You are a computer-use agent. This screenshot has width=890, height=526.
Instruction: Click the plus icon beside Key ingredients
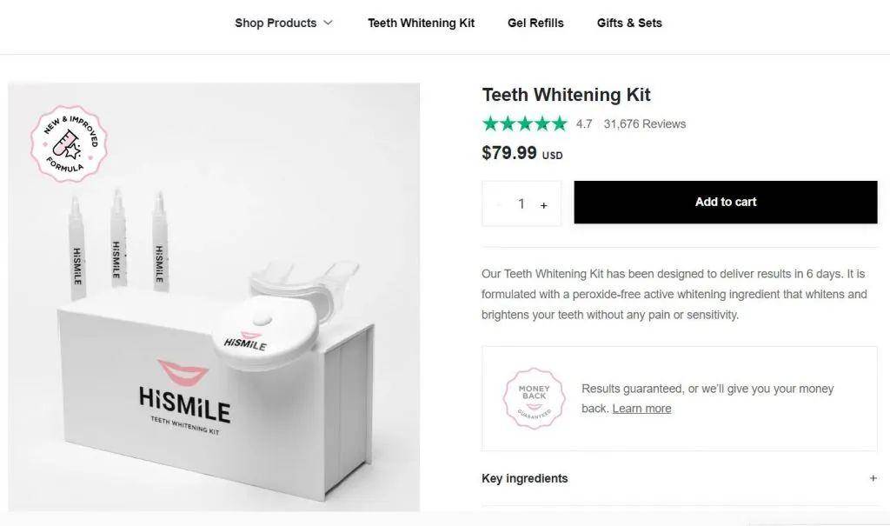(873, 478)
